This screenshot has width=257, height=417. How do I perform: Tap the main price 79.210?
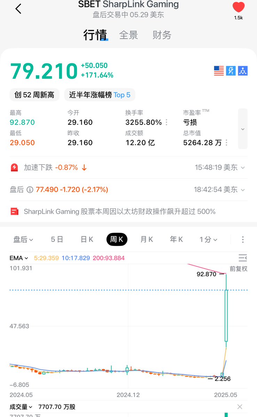point(44,71)
